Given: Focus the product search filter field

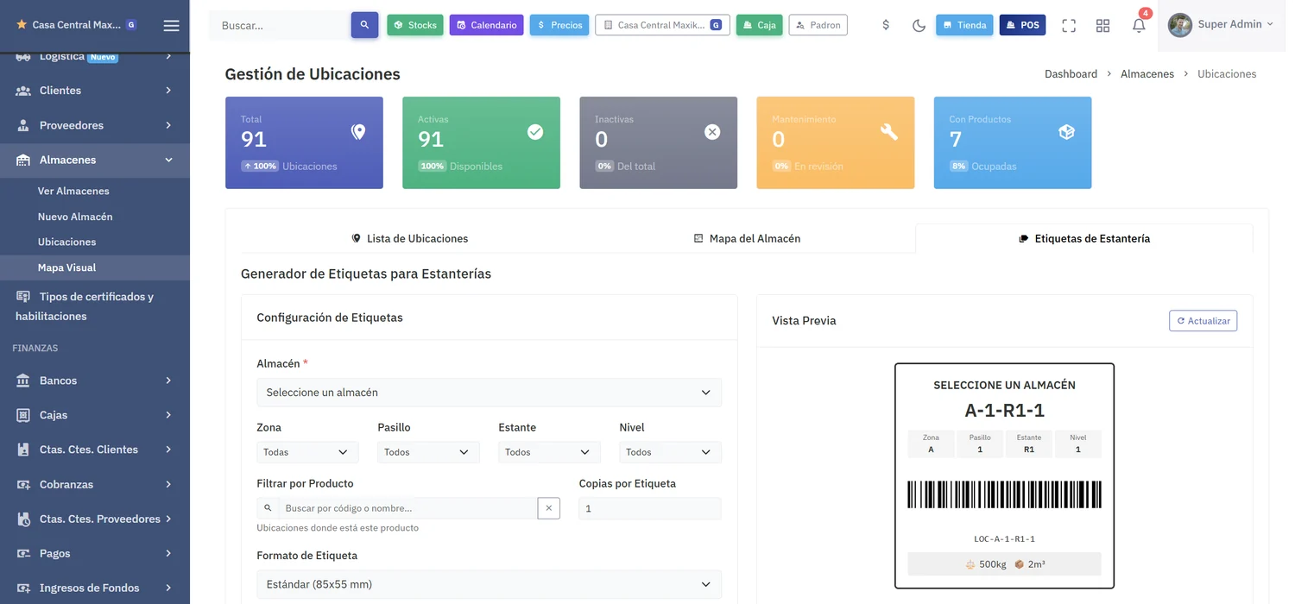Looking at the screenshot, I should tap(407, 508).
